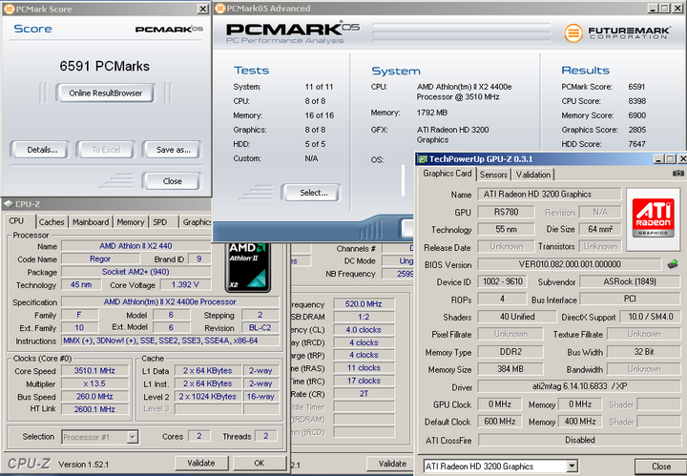Viewport: 687px width, 476px height.
Task: Click Validate in the background CPU-Z window
Action: tap(391, 464)
